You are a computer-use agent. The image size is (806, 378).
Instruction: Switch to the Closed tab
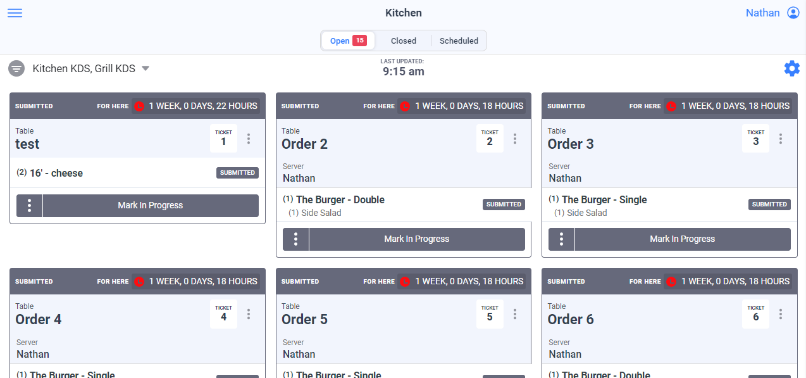[403, 41]
